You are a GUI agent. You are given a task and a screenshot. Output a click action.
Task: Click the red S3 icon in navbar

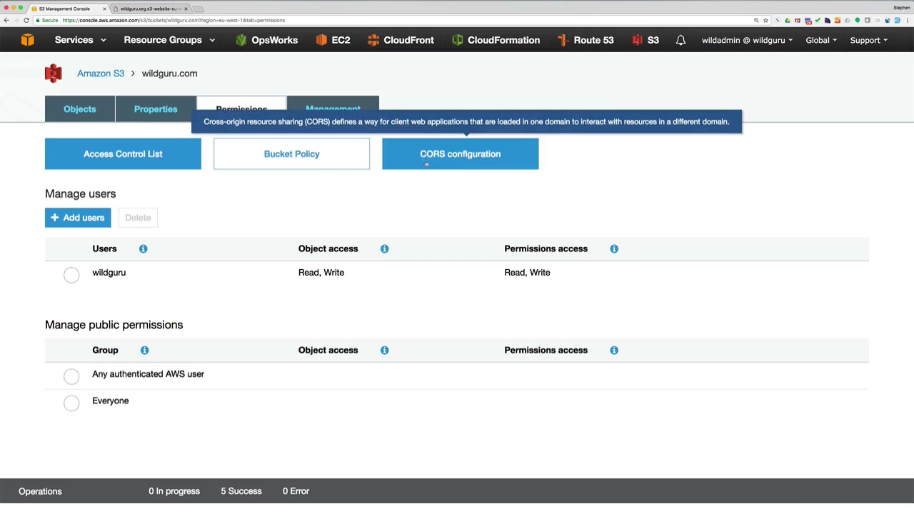click(637, 40)
